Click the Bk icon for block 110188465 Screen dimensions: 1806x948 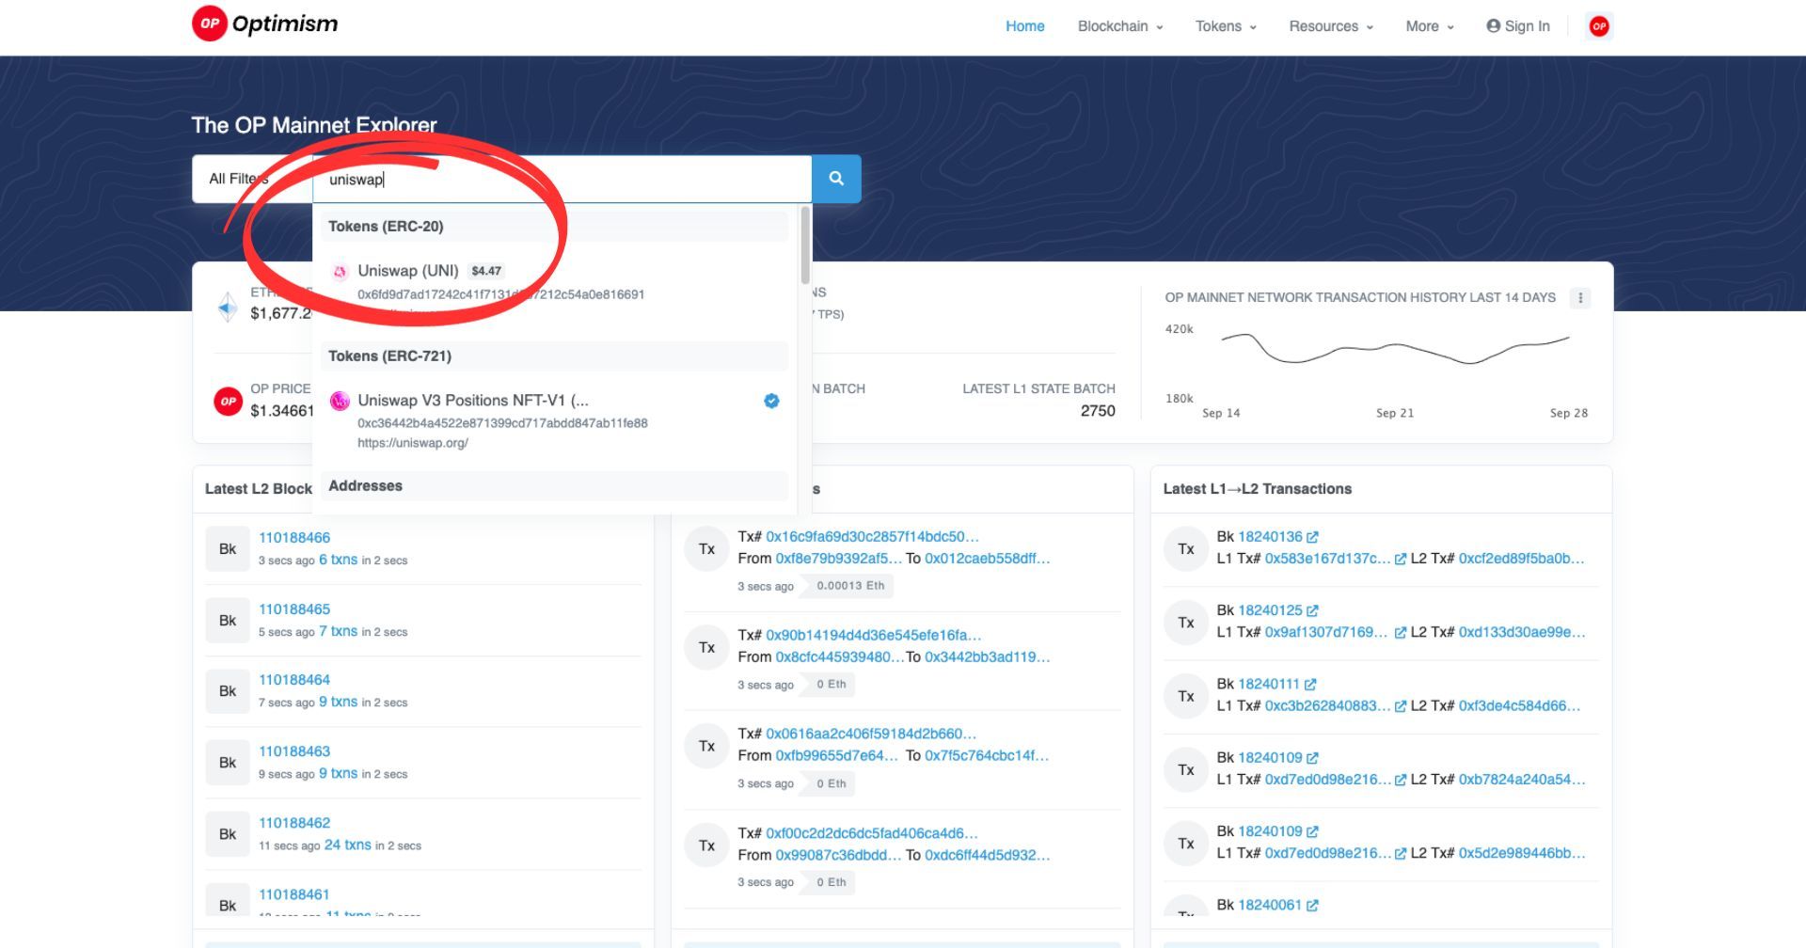(x=228, y=621)
